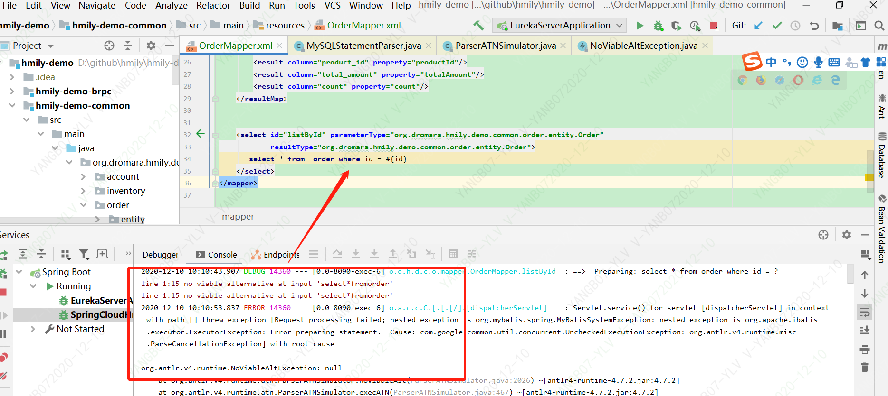This screenshot has height=396, width=888.
Task: Click the Build project hammer icon
Action: [478, 26]
